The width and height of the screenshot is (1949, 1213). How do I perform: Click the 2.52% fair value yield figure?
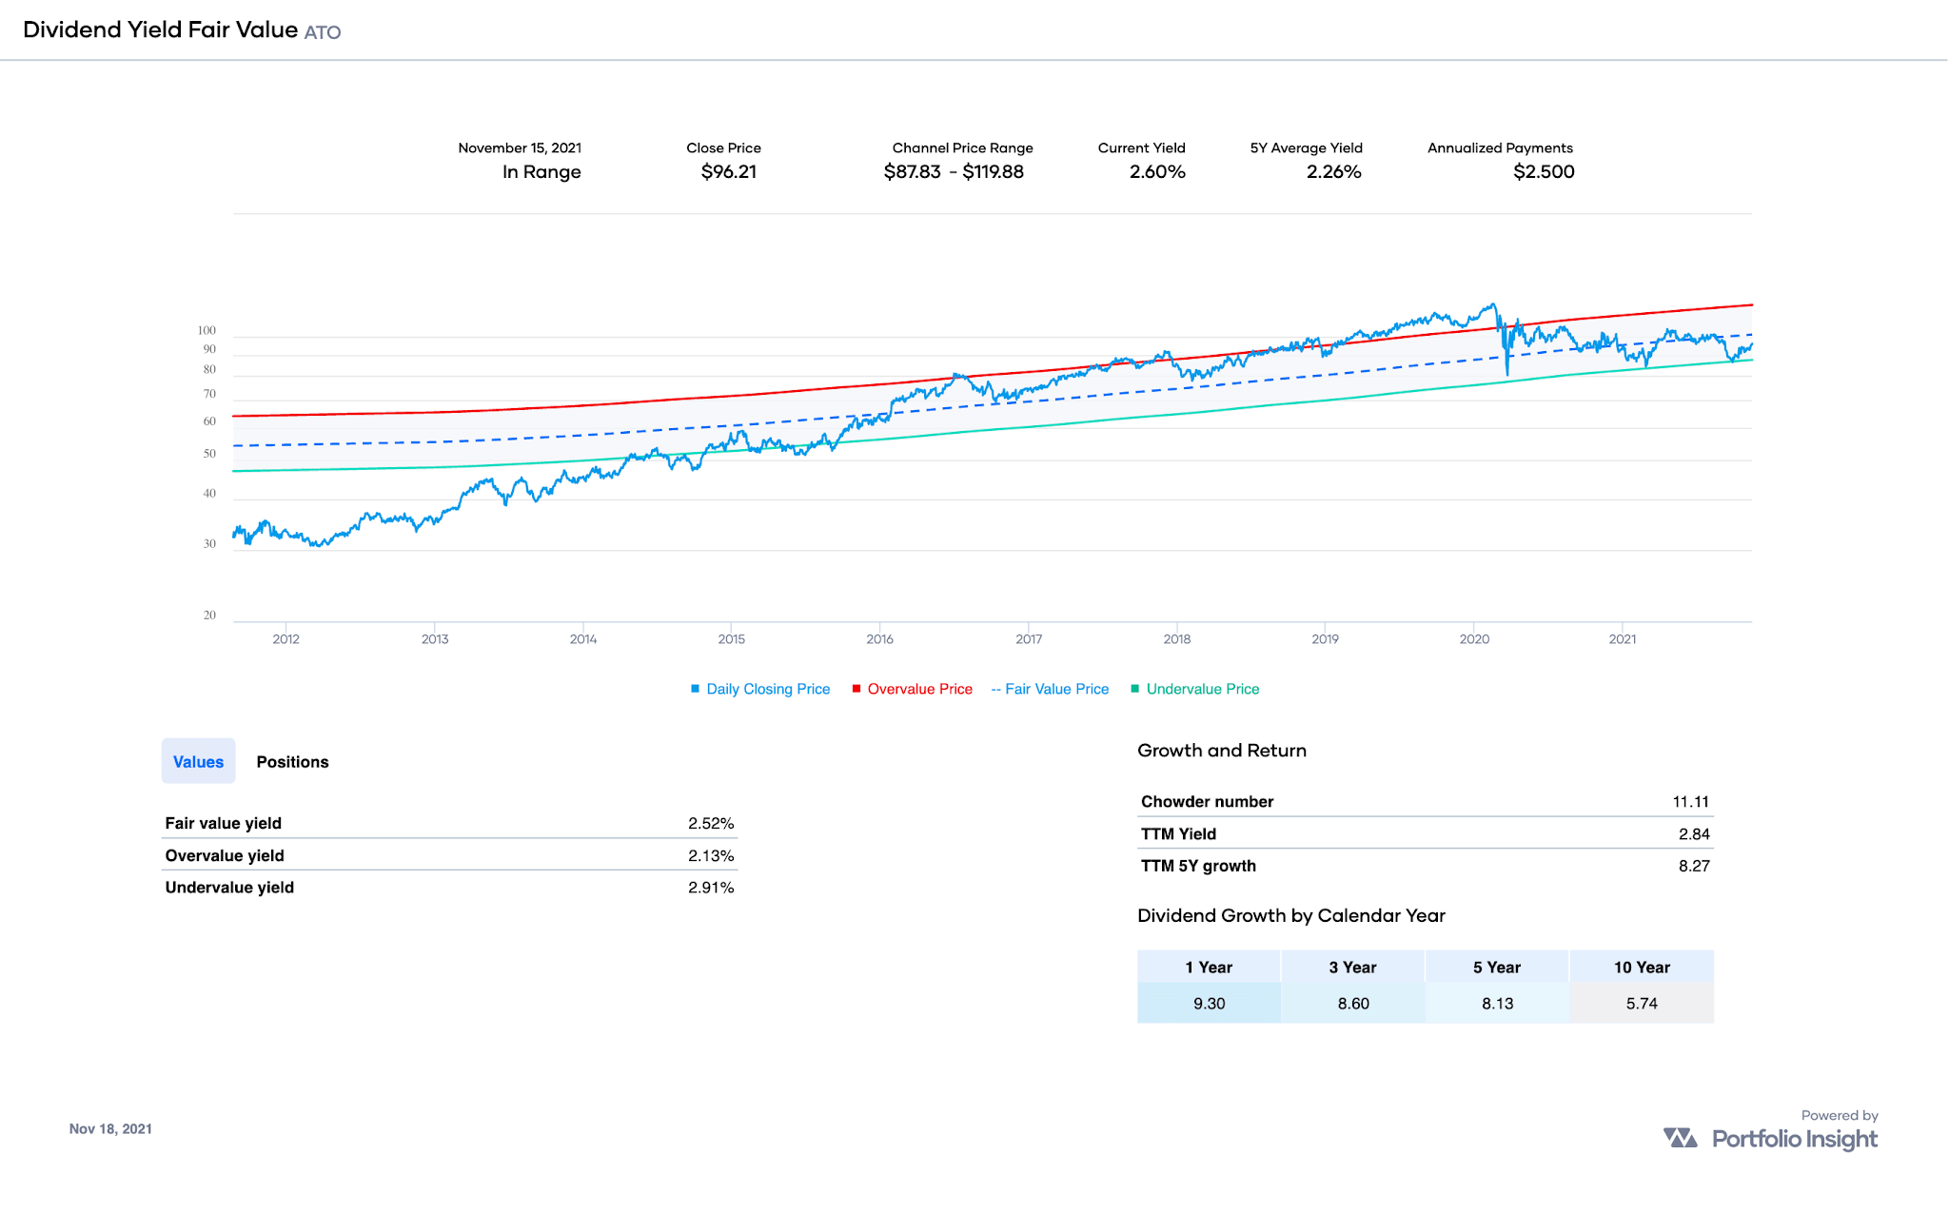(711, 823)
